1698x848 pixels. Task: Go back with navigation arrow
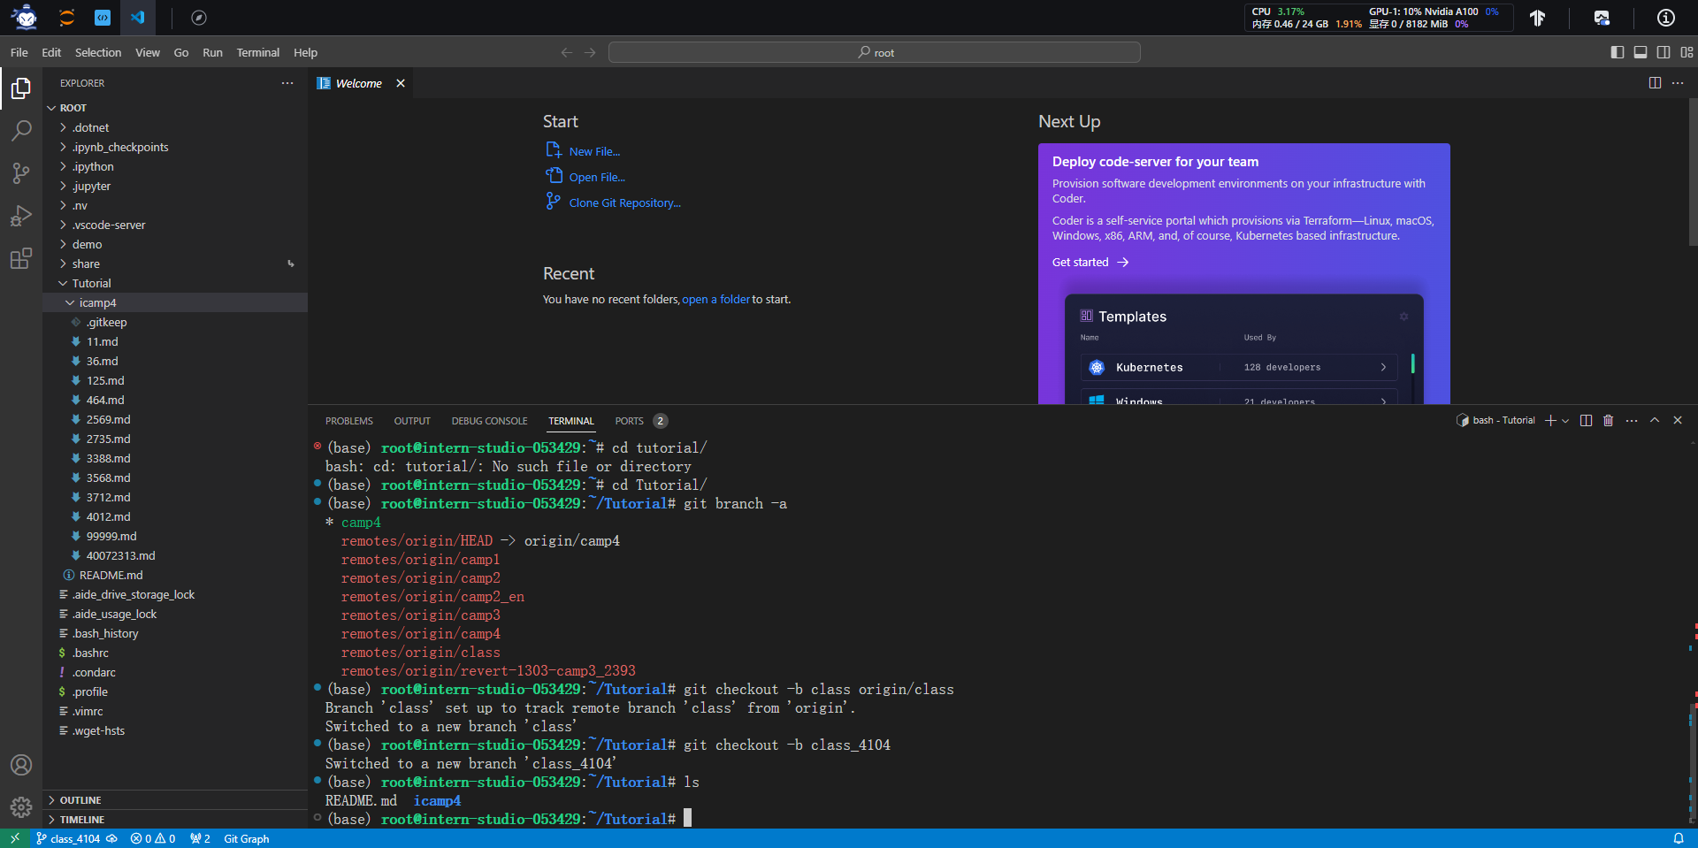[567, 53]
